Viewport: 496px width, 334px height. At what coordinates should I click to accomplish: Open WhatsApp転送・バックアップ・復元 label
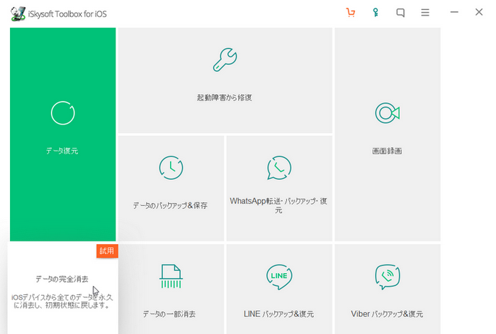click(278, 205)
